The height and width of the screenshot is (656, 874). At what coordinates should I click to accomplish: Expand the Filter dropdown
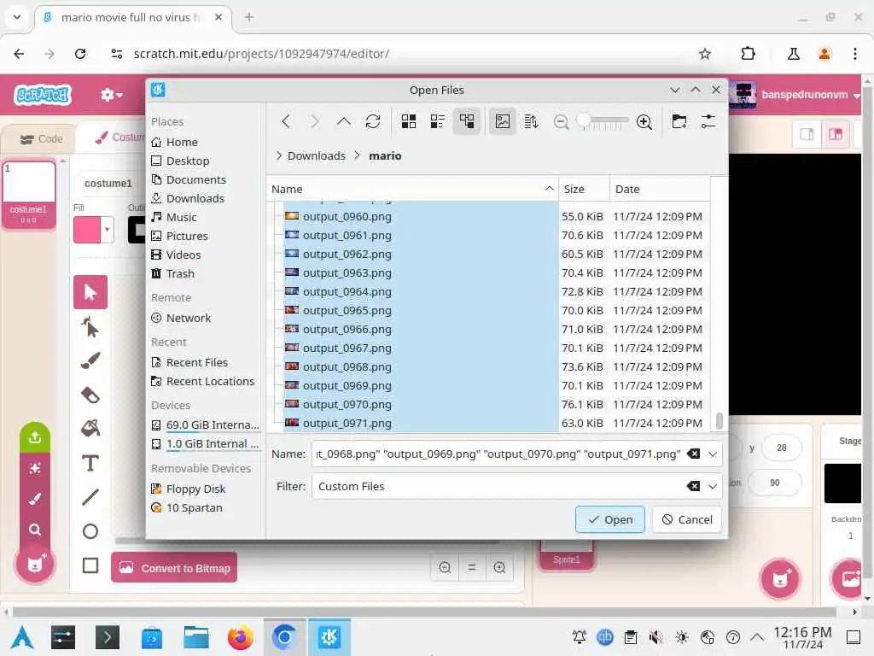click(713, 486)
